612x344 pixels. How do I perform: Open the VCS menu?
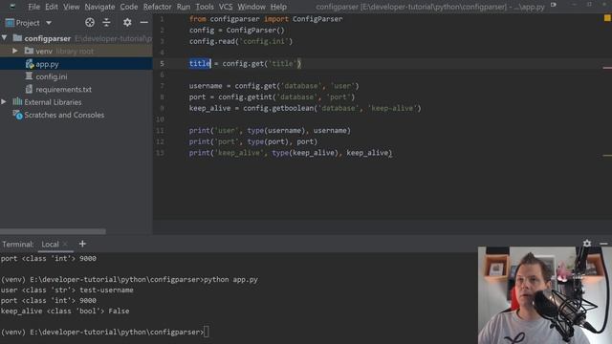coord(226,7)
